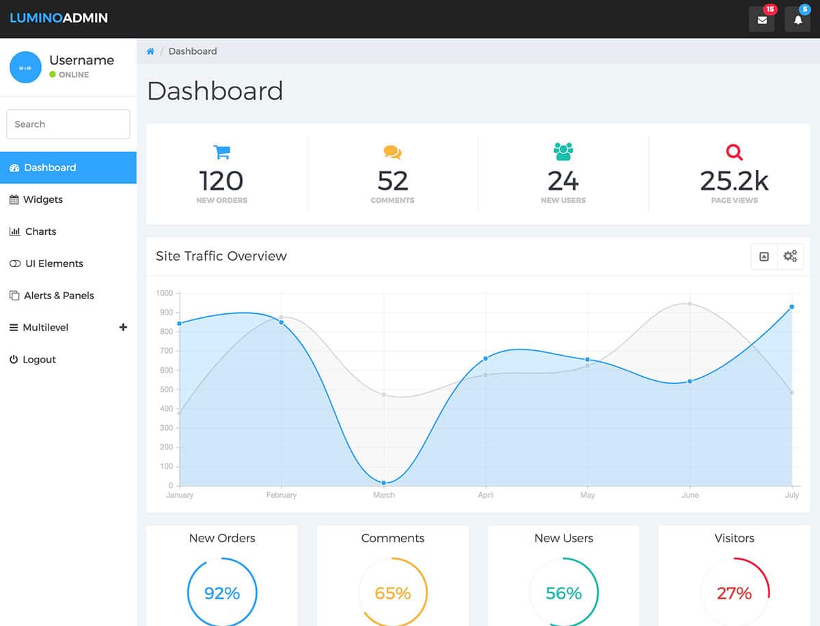Screen dimensions: 820x626
Task: Click the 92% New Orders progress ring
Action: pyautogui.click(x=222, y=592)
